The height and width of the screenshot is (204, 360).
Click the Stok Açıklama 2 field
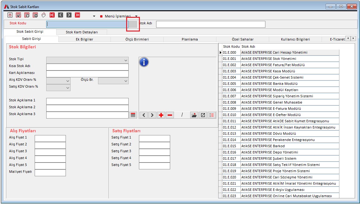point(87,108)
